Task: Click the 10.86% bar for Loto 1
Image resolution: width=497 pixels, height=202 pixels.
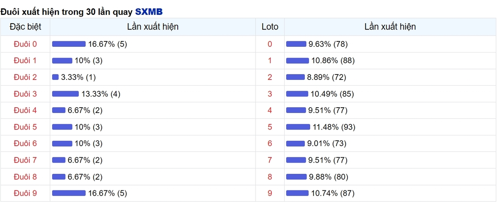Action: click(297, 60)
